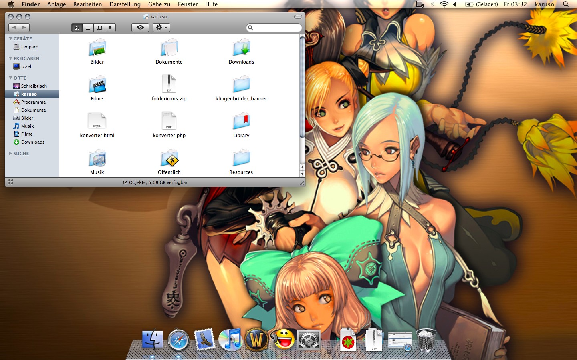Open the Ablage menu
The width and height of the screenshot is (577, 360).
click(x=56, y=4)
